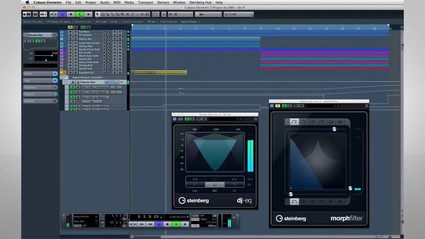Open the Audio menu
The width and height of the screenshot is (425, 239).
point(105,2)
